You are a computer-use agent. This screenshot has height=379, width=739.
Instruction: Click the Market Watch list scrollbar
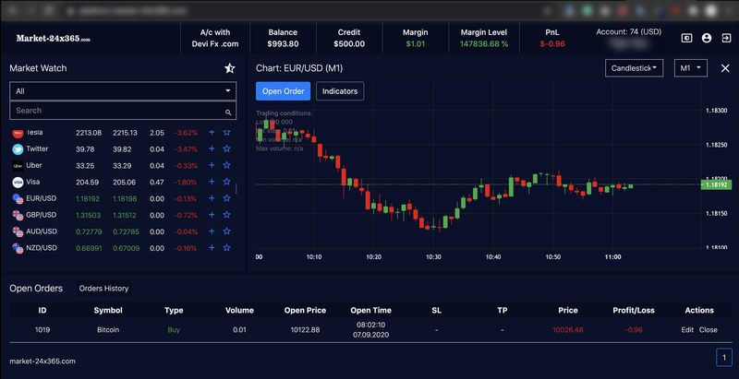236,188
